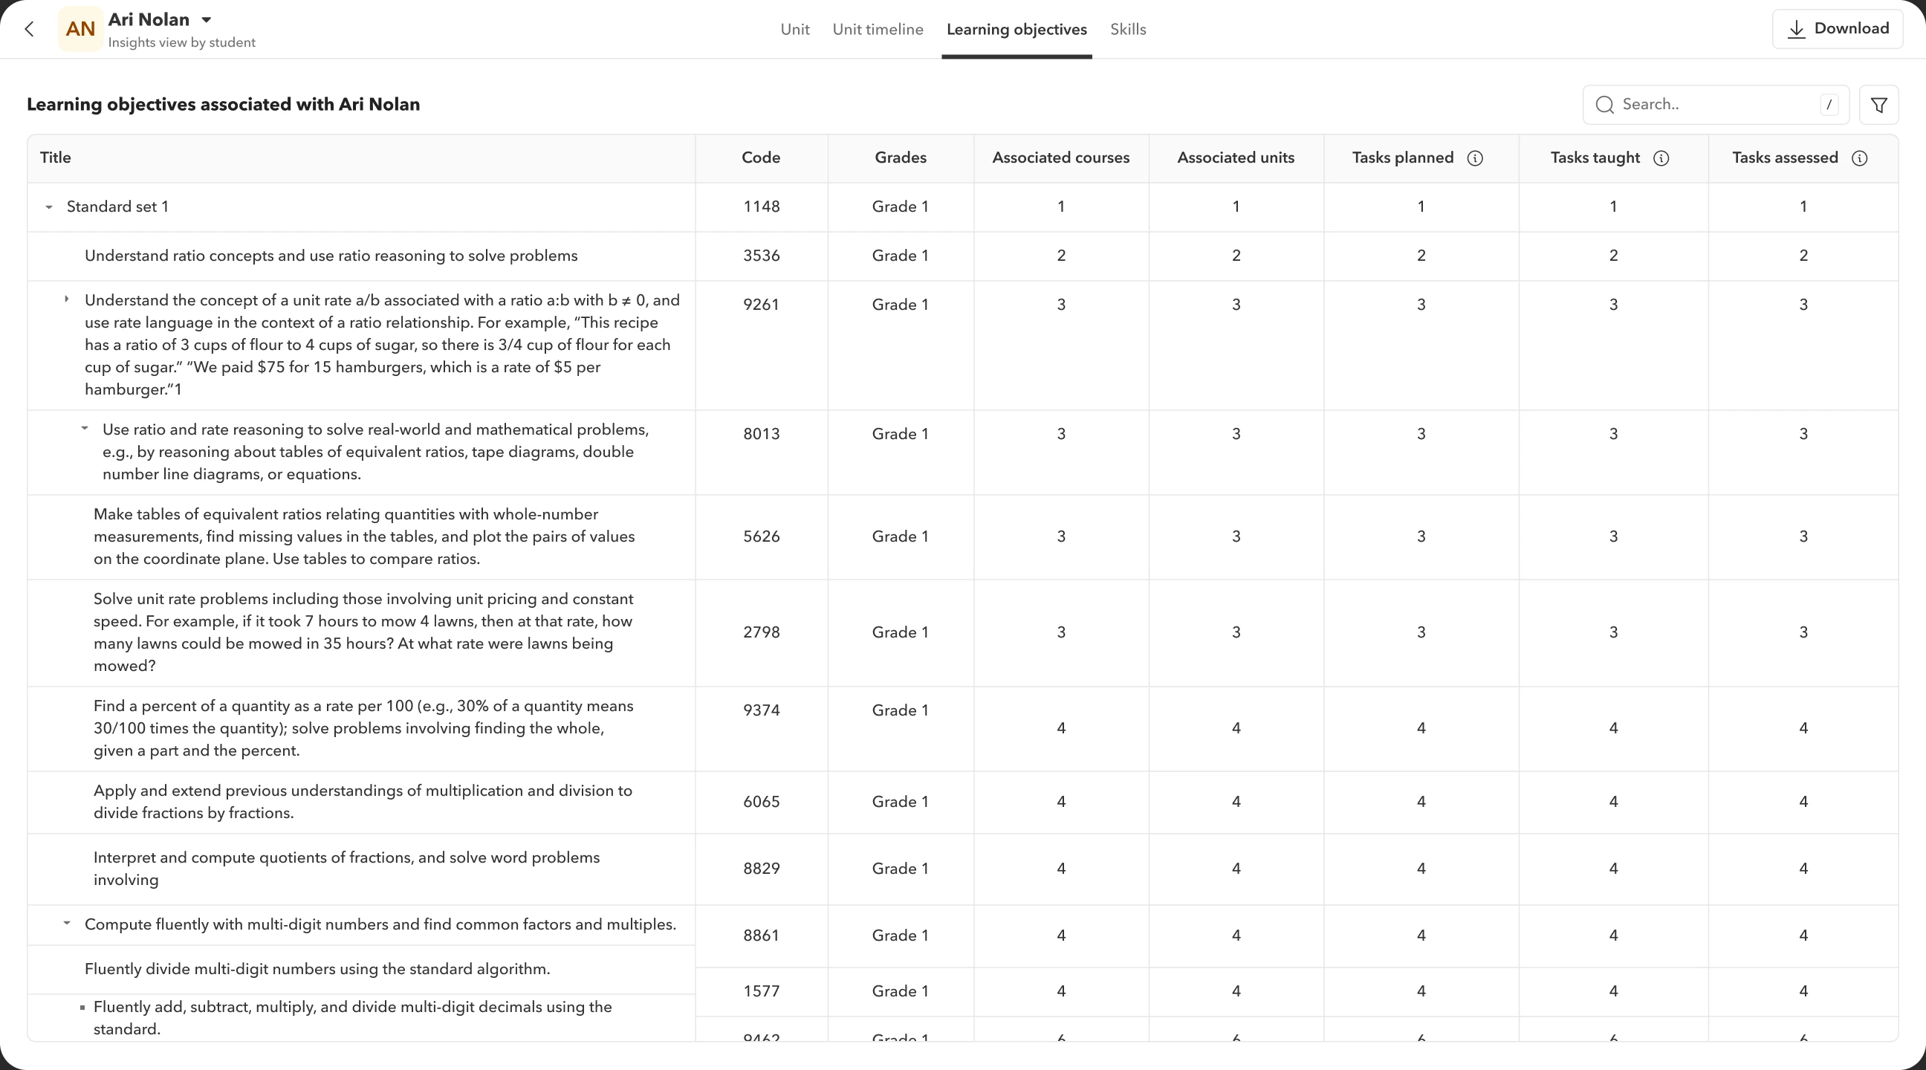Image resolution: width=1926 pixels, height=1070 pixels.
Task: Click the AN avatar badge
Action: (80, 29)
